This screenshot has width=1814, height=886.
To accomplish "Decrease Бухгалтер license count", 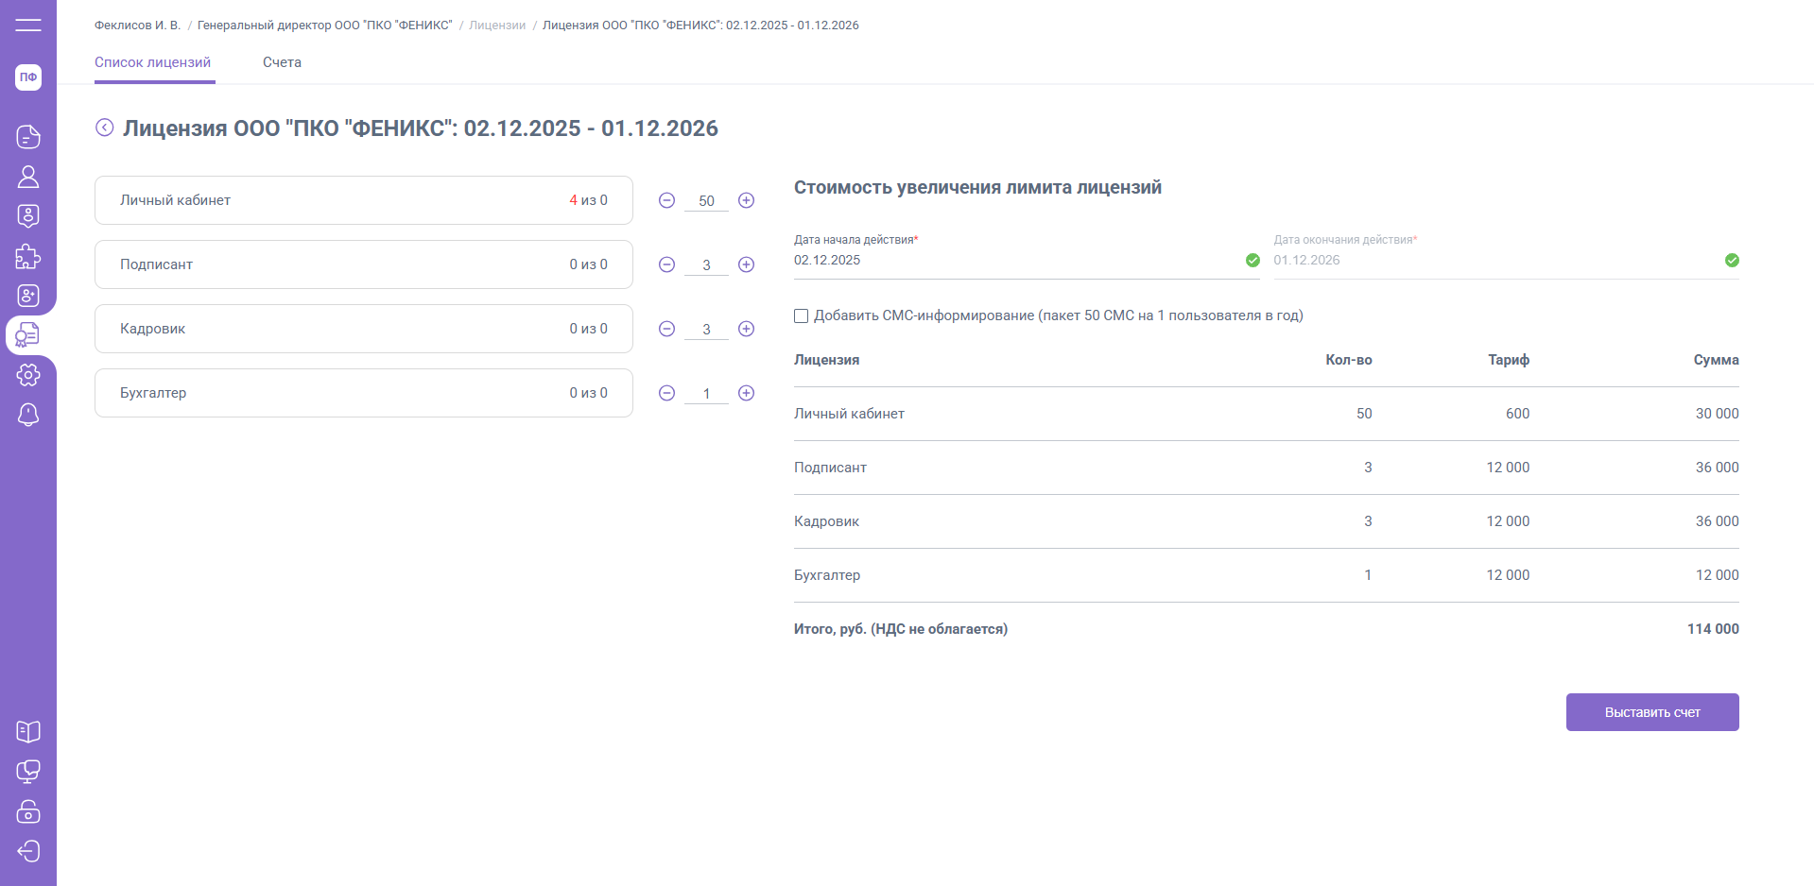I will tap(666, 393).
